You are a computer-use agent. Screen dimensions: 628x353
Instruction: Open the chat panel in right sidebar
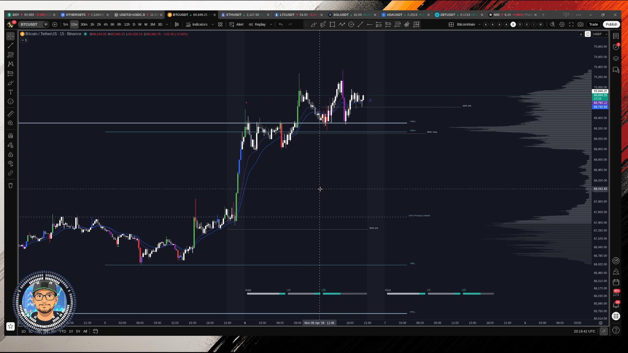click(x=616, y=70)
